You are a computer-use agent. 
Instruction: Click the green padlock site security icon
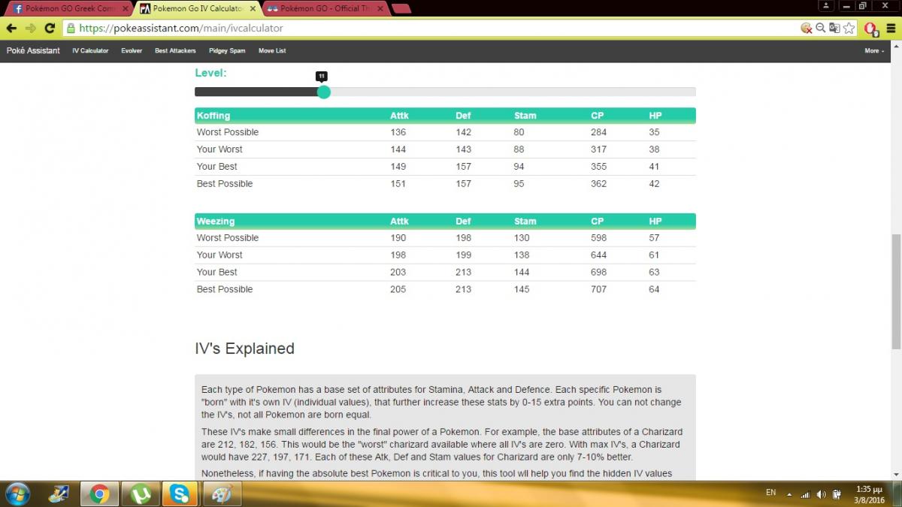(71, 28)
